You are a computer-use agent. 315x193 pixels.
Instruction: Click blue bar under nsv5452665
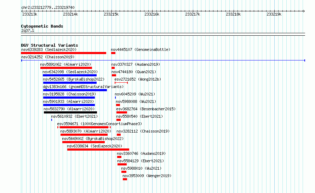70,83
